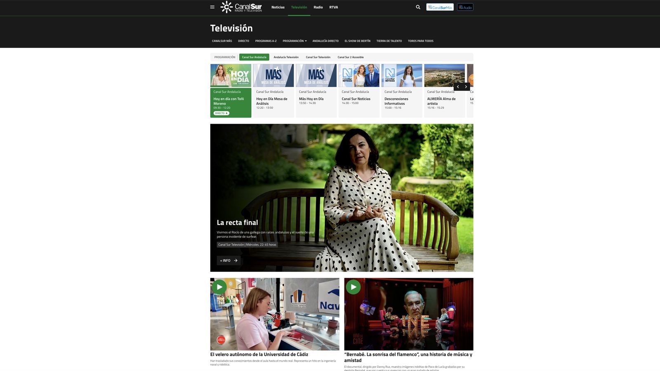Open the search magnifier icon

click(x=418, y=7)
